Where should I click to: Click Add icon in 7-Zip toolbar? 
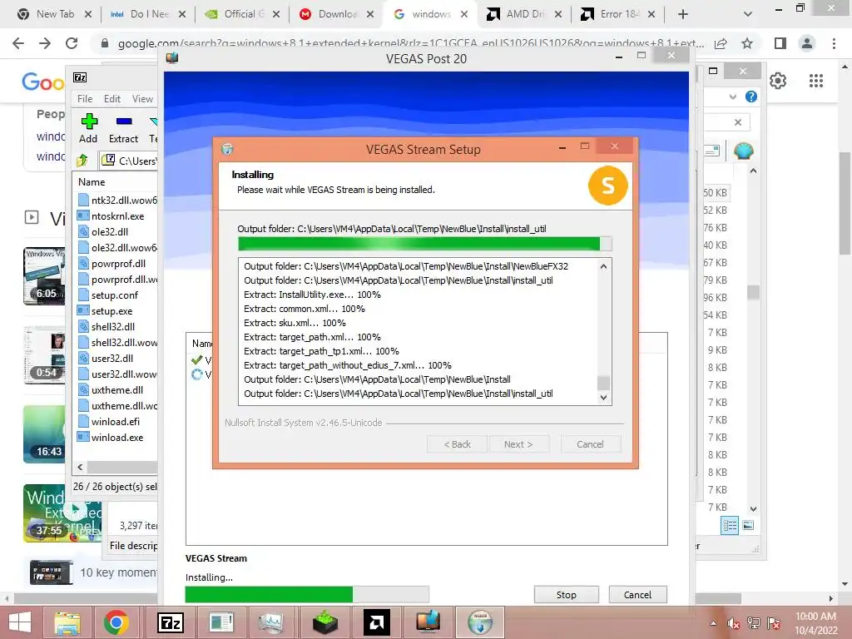88,121
